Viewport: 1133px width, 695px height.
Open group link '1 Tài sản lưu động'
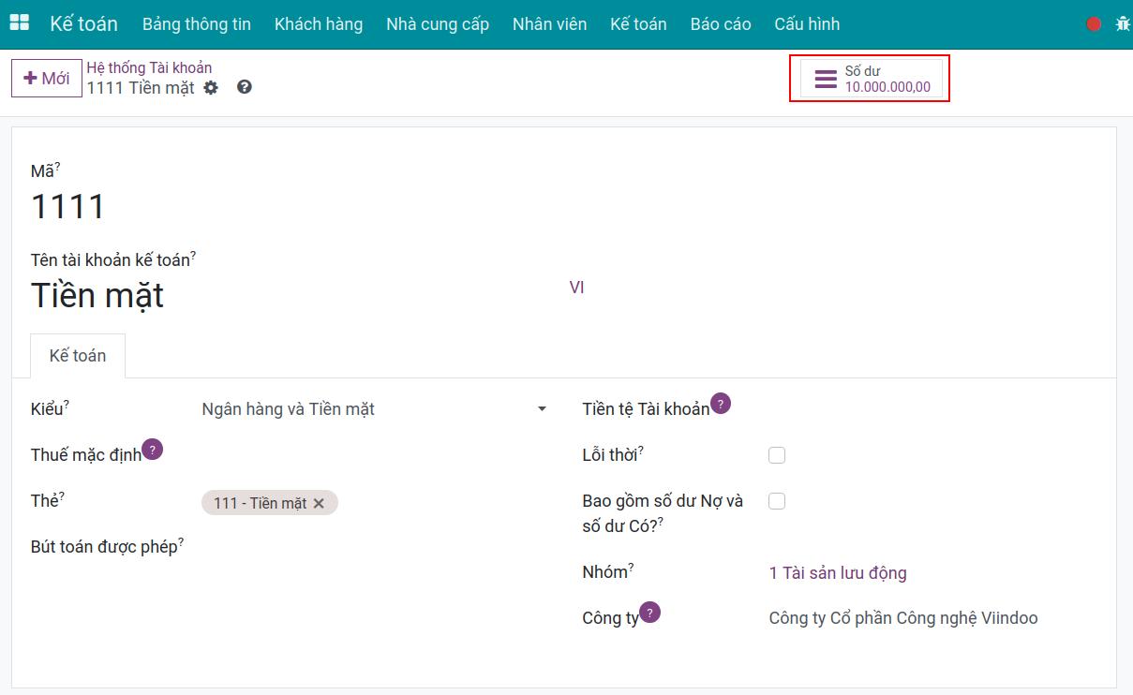[838, 572]
